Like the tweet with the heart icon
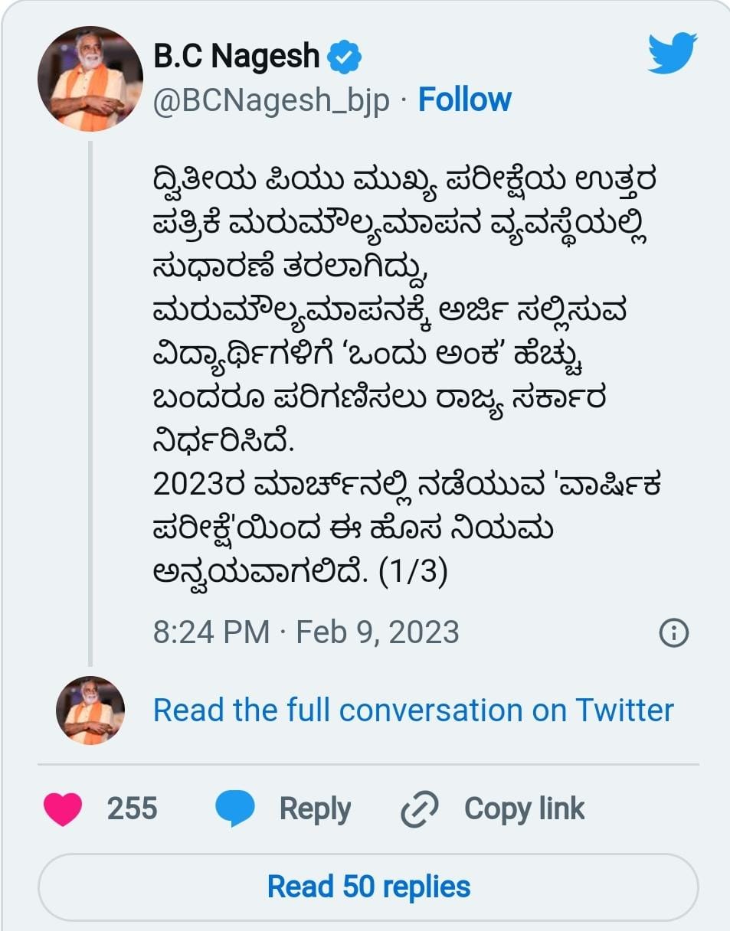Screen dimensions: 730x931 (x=63, y=808)
